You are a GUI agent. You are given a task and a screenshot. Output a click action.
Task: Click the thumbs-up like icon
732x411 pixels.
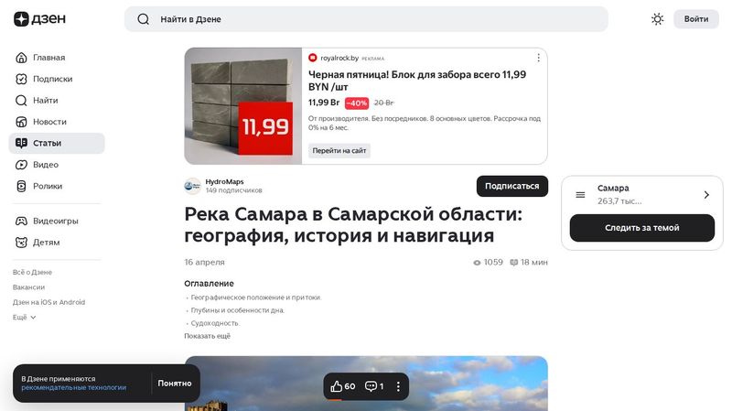point(336,386)
